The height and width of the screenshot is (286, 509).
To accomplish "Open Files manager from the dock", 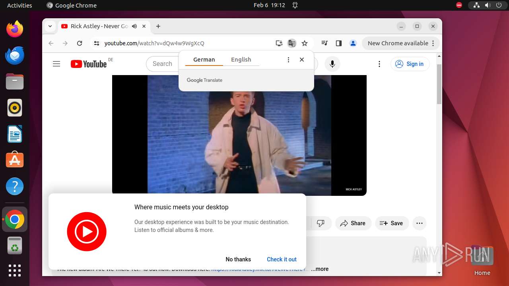I will [x=15, y=81].
